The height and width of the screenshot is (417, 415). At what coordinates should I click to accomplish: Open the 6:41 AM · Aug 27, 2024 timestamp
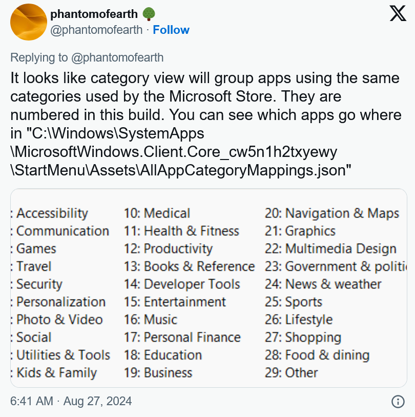click(71, 401)
